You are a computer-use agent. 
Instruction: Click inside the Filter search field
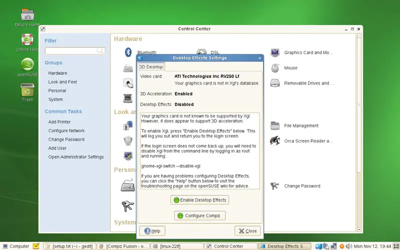tap(75, 51)
